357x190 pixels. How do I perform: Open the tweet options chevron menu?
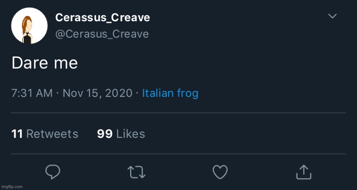click(332, 16)
